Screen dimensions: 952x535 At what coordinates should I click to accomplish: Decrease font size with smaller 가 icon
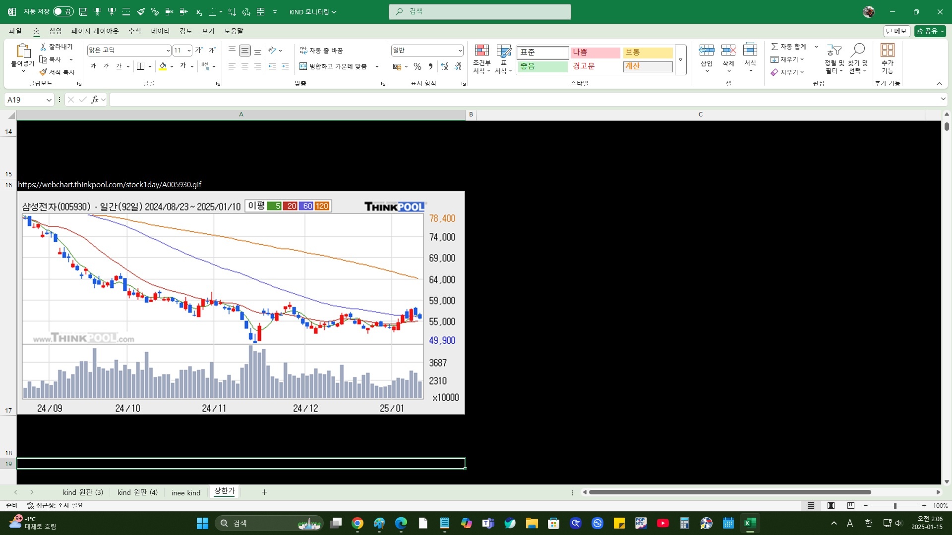click(x=212, y=50)
